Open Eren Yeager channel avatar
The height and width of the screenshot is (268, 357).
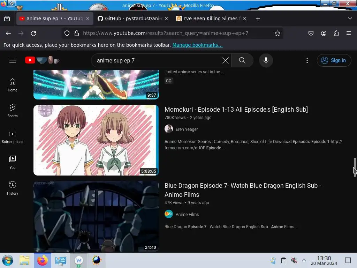pos(169,129)
